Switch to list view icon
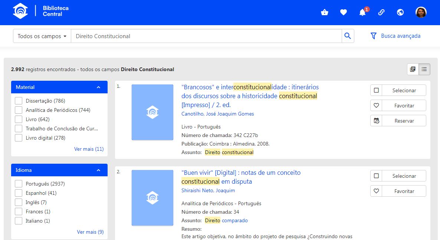The height and width of the screenshot is (240, 440). (x=424, y=69)
